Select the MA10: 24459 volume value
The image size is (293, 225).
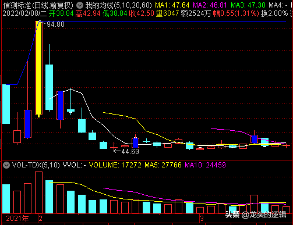pyautogui.click(x=205, y=165)
